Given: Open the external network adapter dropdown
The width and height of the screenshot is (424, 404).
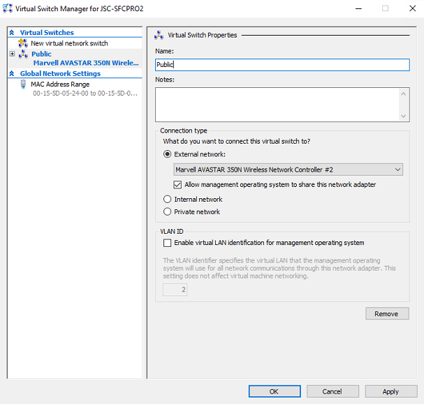Looking at the screenshot, I should tap(288, 170).
